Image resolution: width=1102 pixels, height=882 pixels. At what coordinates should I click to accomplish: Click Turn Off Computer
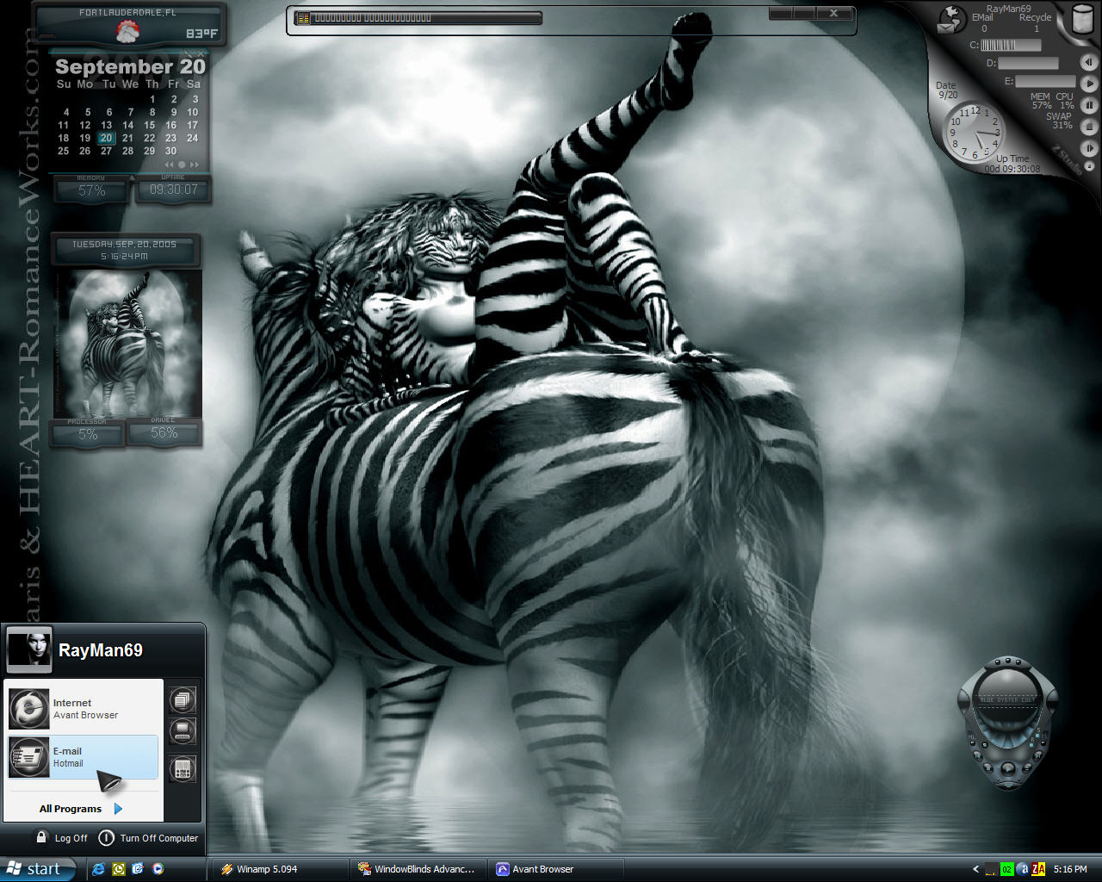[x=148, y=837]
